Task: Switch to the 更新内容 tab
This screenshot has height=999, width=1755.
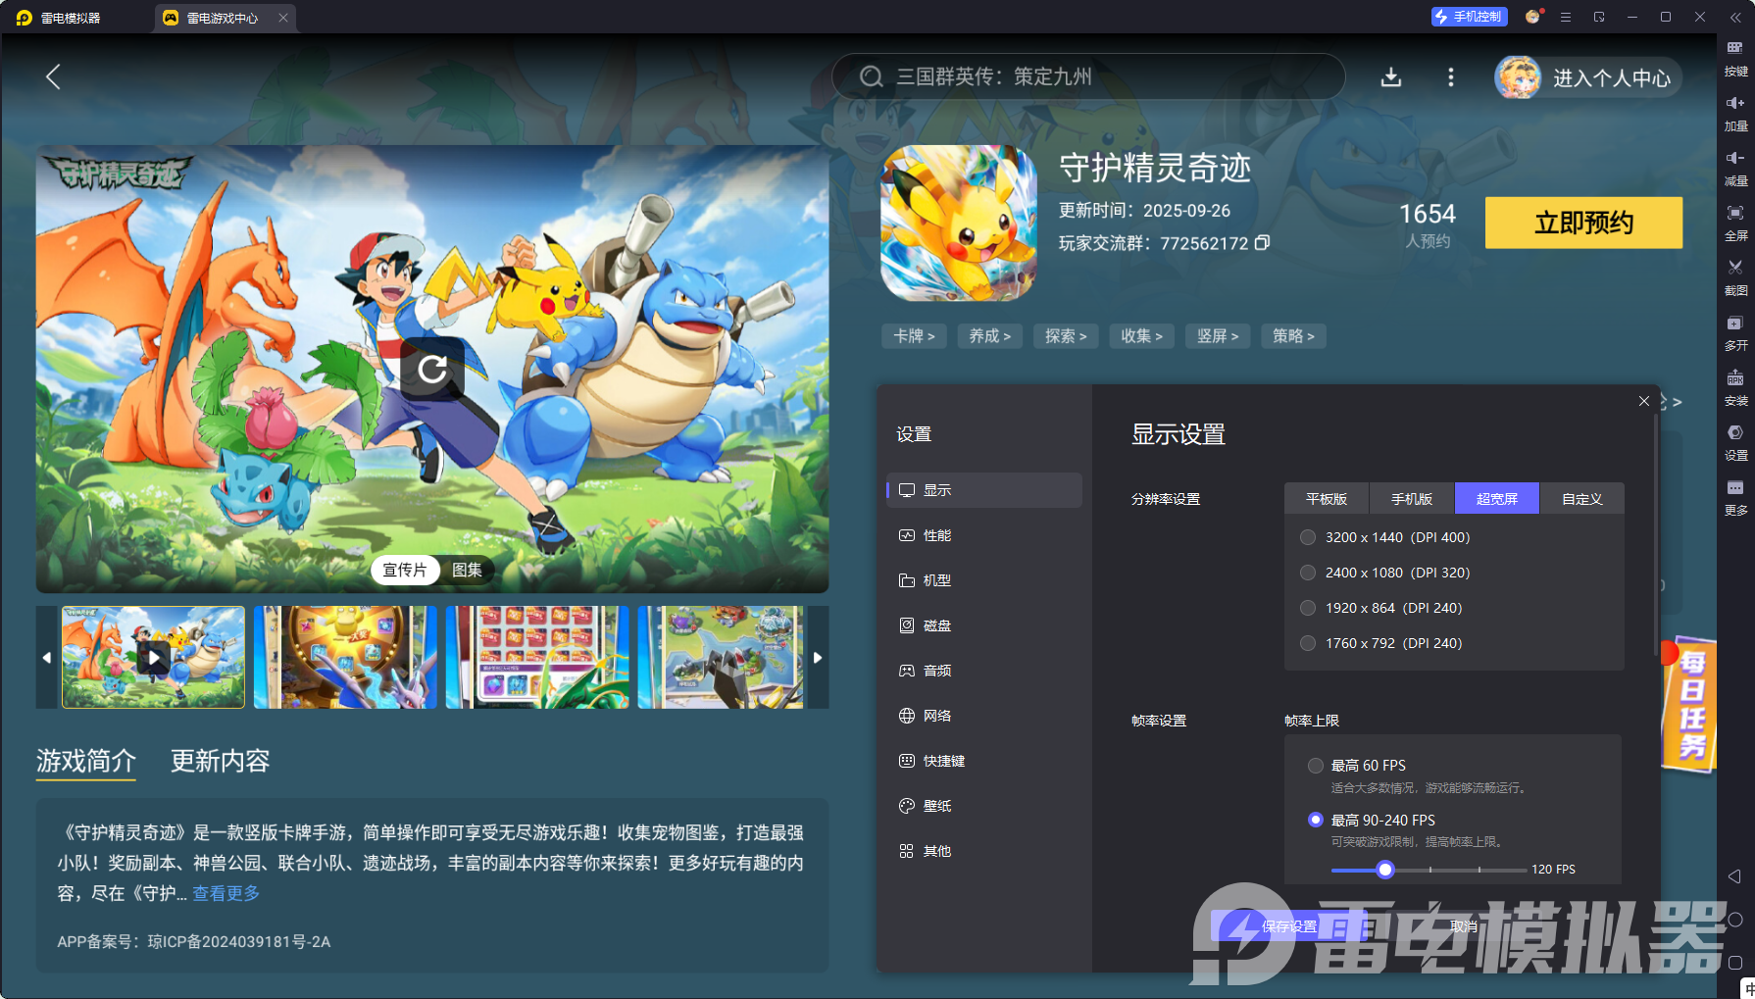Action: tap(221, 761)
